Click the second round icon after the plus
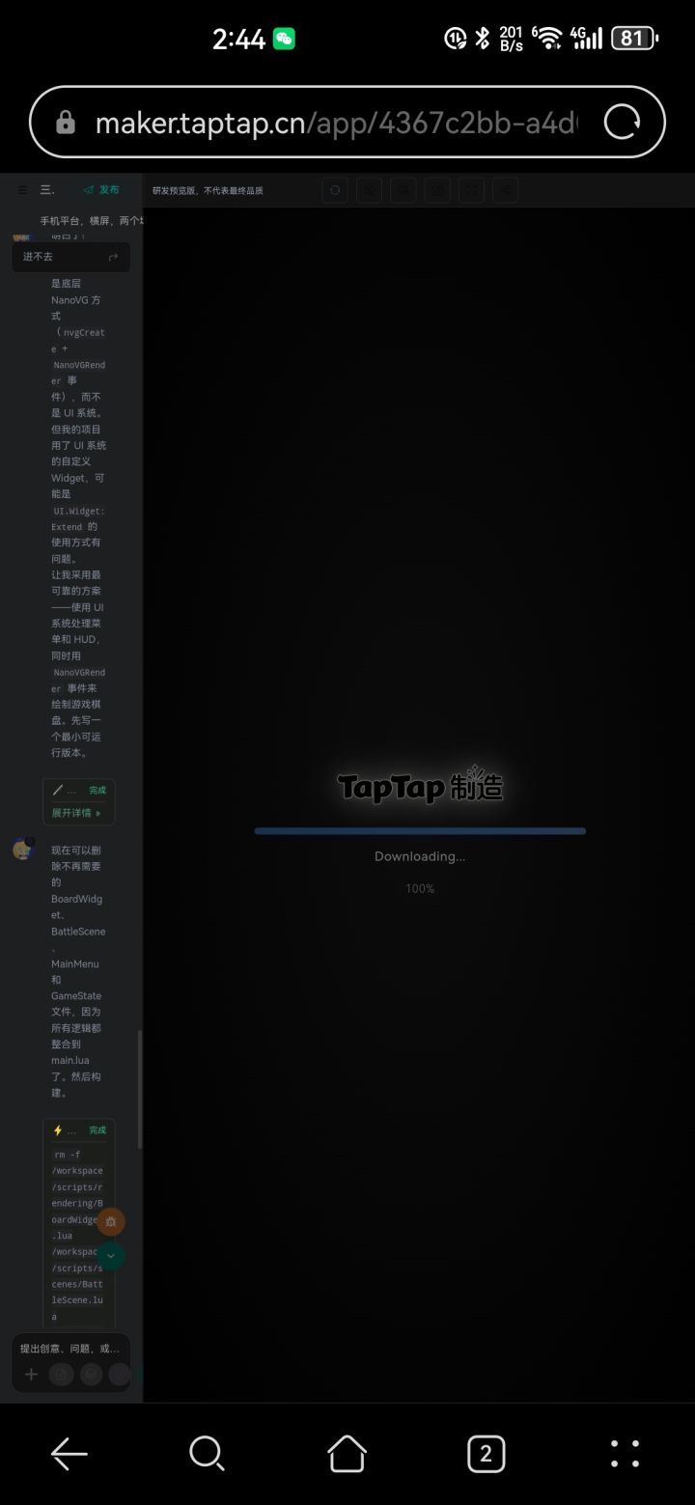 [91, 1375]
